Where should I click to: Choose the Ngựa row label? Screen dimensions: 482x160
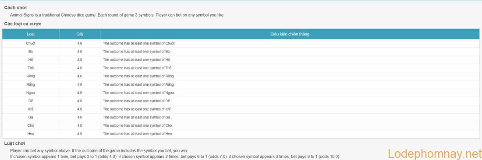[x=30, y=93]
